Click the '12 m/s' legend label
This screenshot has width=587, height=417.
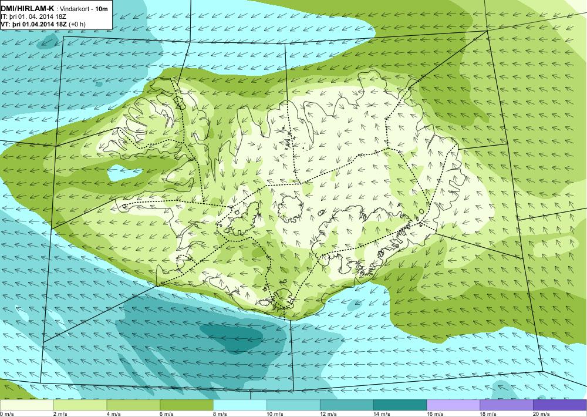pyautogui.click(x=328, y=414)
